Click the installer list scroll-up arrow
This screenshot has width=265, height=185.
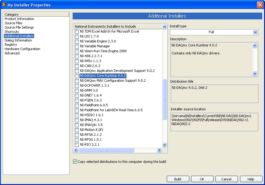coord(164,27)
